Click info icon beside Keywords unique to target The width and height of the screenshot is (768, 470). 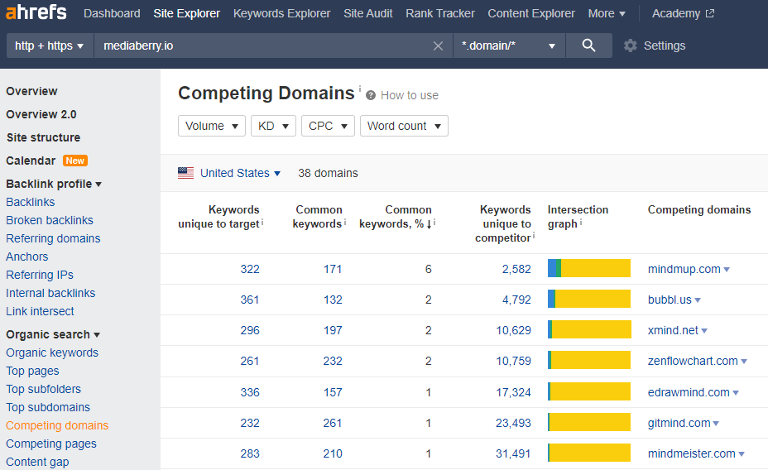pyautogui.click(x=262, y=223)
